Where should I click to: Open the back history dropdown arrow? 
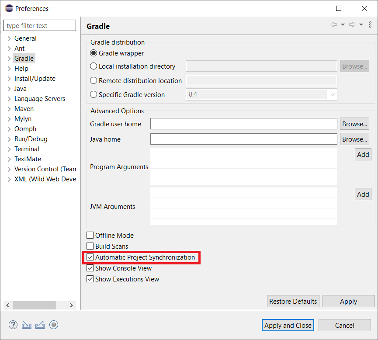click(x=343, y=24)
